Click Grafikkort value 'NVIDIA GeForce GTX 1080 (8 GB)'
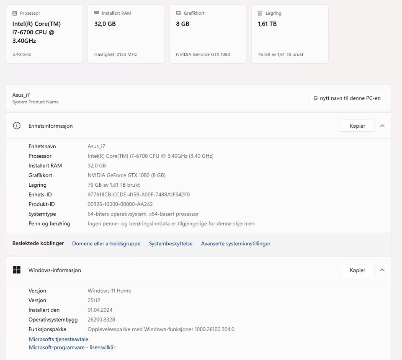 pyautogui.click(x=126, y=175)
